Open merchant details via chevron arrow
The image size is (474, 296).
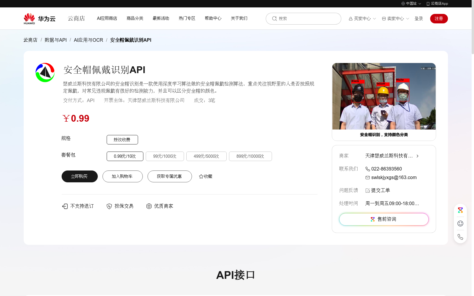pos(417,156)
